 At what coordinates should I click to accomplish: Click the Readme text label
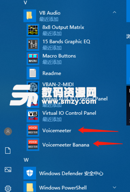(52, 73)
